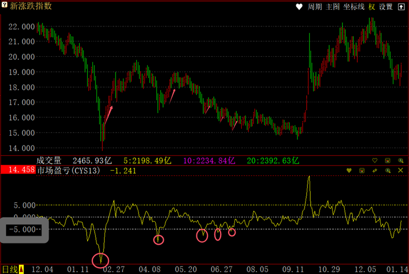The height and width of the screenshot is (274, 409).
Task: Click the yellow triangle icon beside 日线
Action: 21,269
